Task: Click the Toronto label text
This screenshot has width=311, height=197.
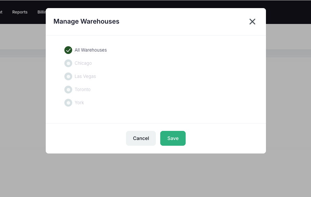Action: click(82, 89)
